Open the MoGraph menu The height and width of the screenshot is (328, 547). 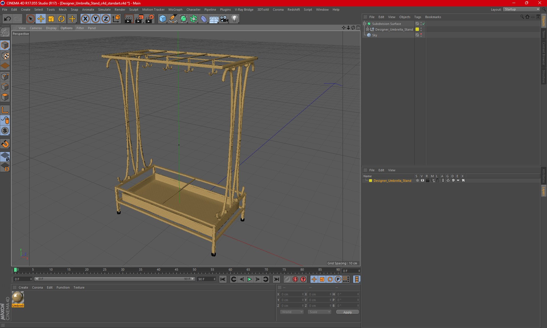(175, 9)
